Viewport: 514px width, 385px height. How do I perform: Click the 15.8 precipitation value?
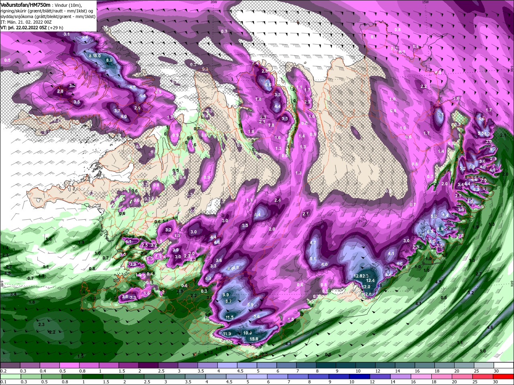(x=254, y=339)
